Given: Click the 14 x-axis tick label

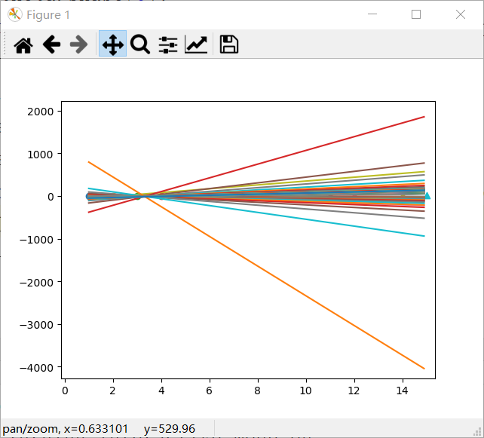Looking at the screenshot, I should [402, 391].
